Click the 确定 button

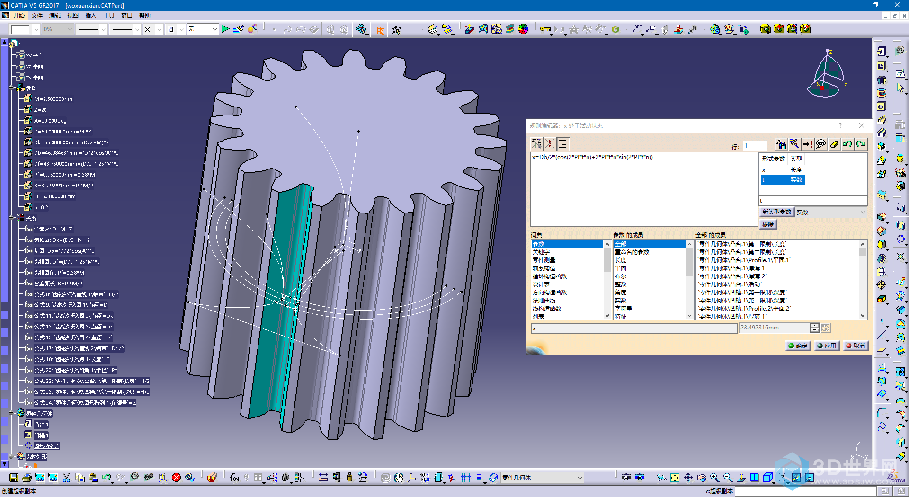[798, 346]
